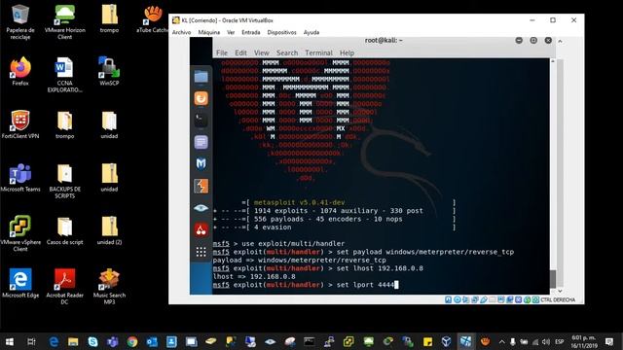Open the eye icon app in Kali dock
The height and width of the screenshot is (350, 623).
(x=202, y=208)
